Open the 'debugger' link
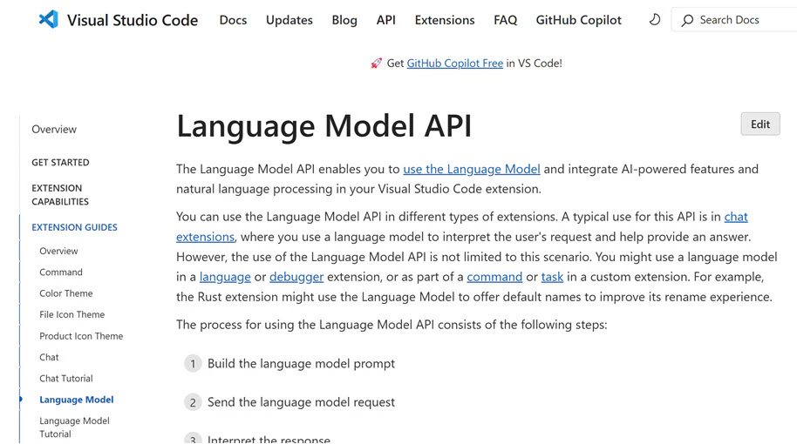 click(x=296, y=277)
